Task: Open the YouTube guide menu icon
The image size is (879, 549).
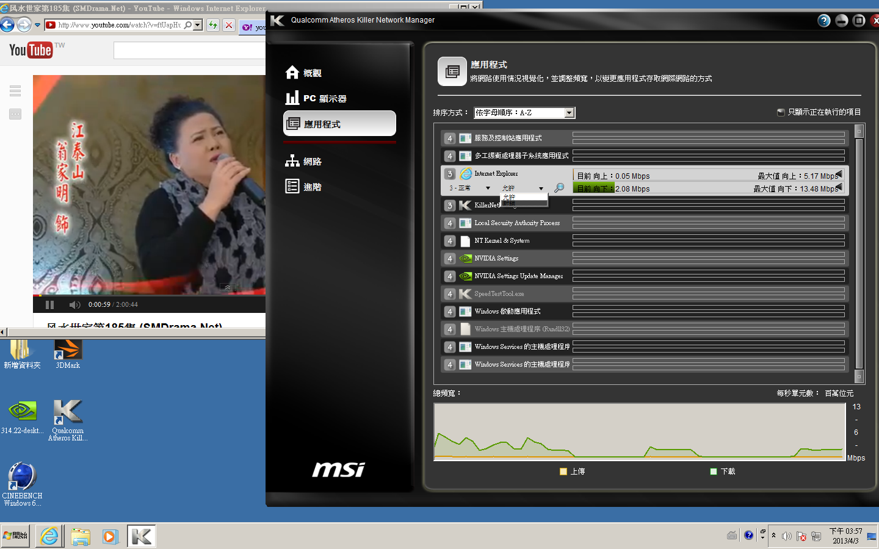Action: click(x=15, y=91)
